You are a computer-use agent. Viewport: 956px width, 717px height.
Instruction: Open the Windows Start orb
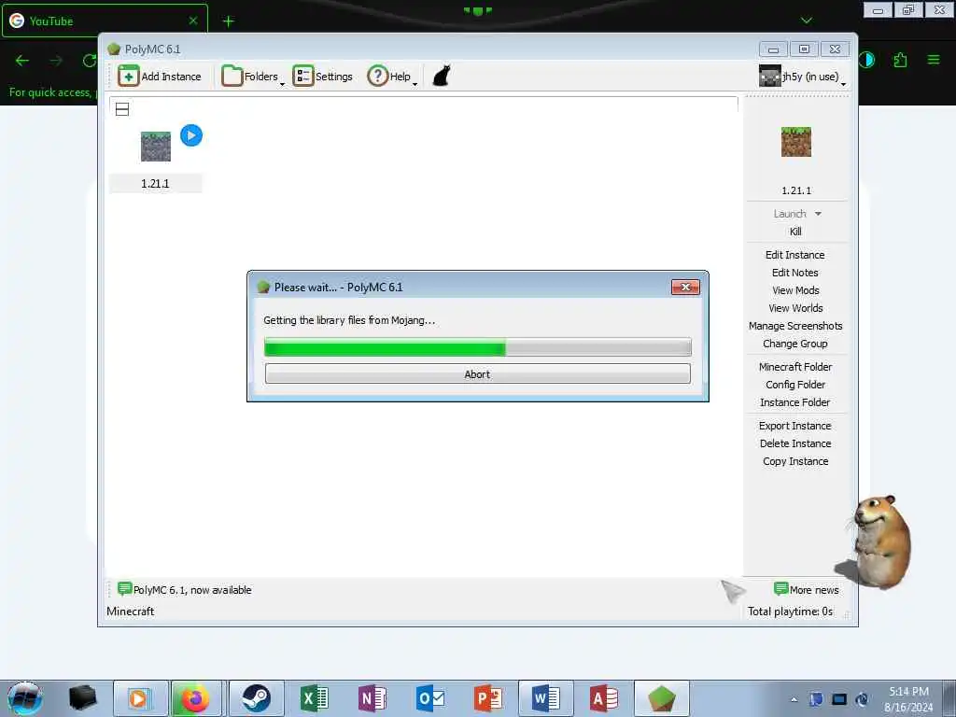tap(25, 698)
